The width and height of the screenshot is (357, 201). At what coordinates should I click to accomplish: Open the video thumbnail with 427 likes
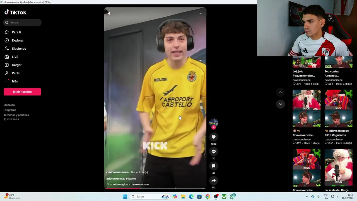(x=307, y=108)
